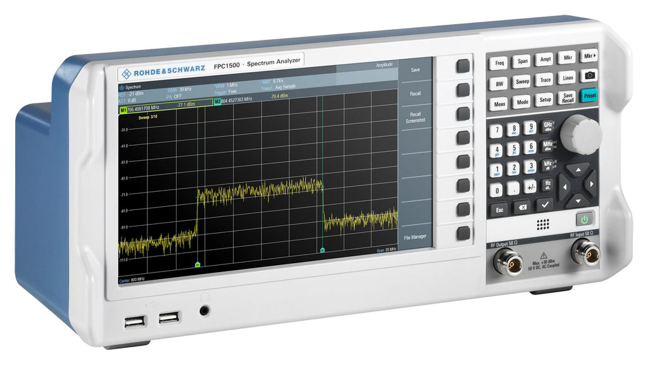Click the first softkey button beside Save
The height and width of the screenshot is (365, 648).
[x=463, y=66]
